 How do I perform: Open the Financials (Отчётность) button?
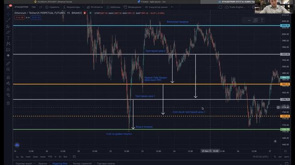(95, 7)
